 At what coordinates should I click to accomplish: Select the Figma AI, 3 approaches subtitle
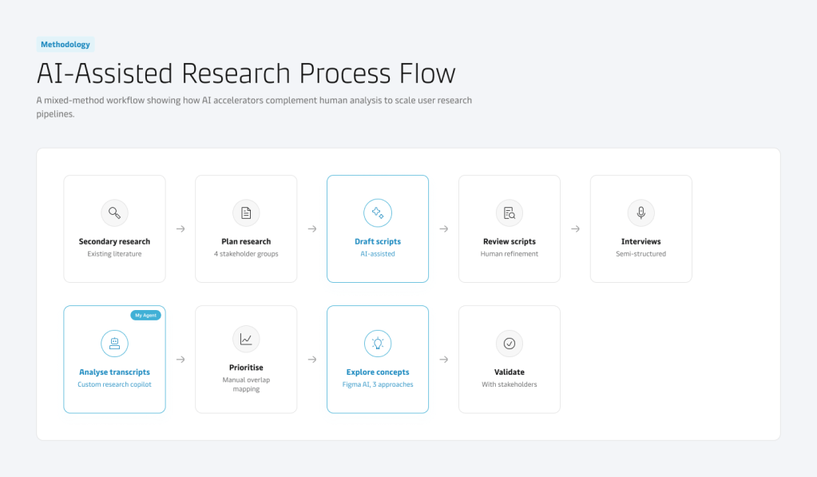tap(378, 384)
